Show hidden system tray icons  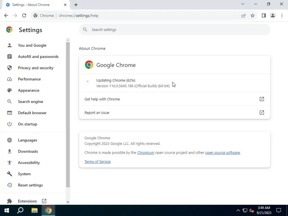pyautogui.click(x=238, y=210)
